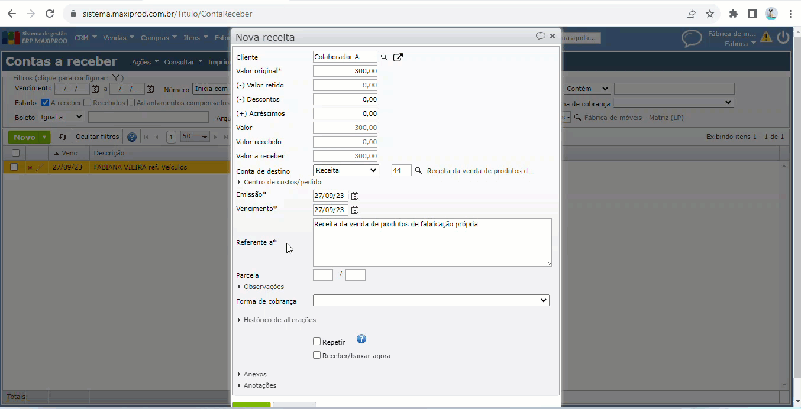
Task: Open the CRM menu
Action: [86, 38]
